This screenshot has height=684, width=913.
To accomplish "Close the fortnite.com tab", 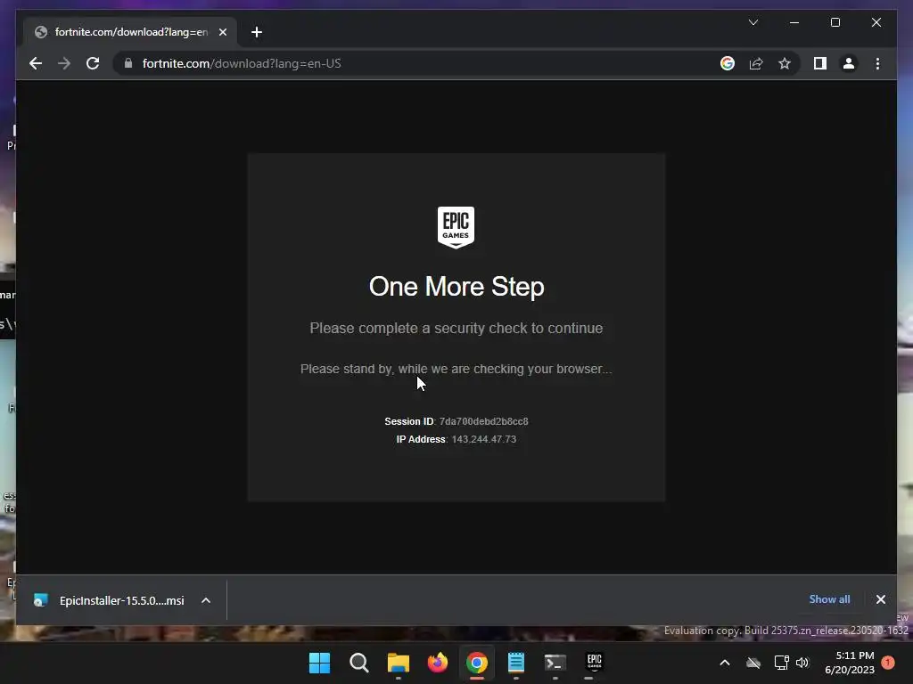I will tap(222, 32).
